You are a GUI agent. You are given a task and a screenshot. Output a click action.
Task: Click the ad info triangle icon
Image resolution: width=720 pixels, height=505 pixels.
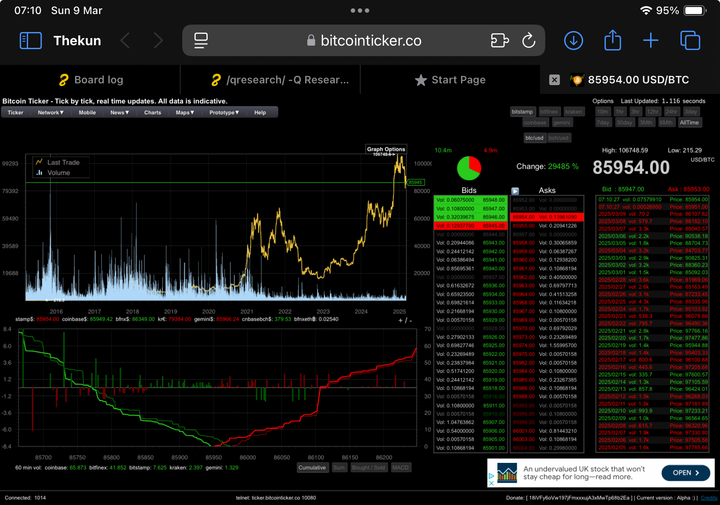click(x=491, y=476)
